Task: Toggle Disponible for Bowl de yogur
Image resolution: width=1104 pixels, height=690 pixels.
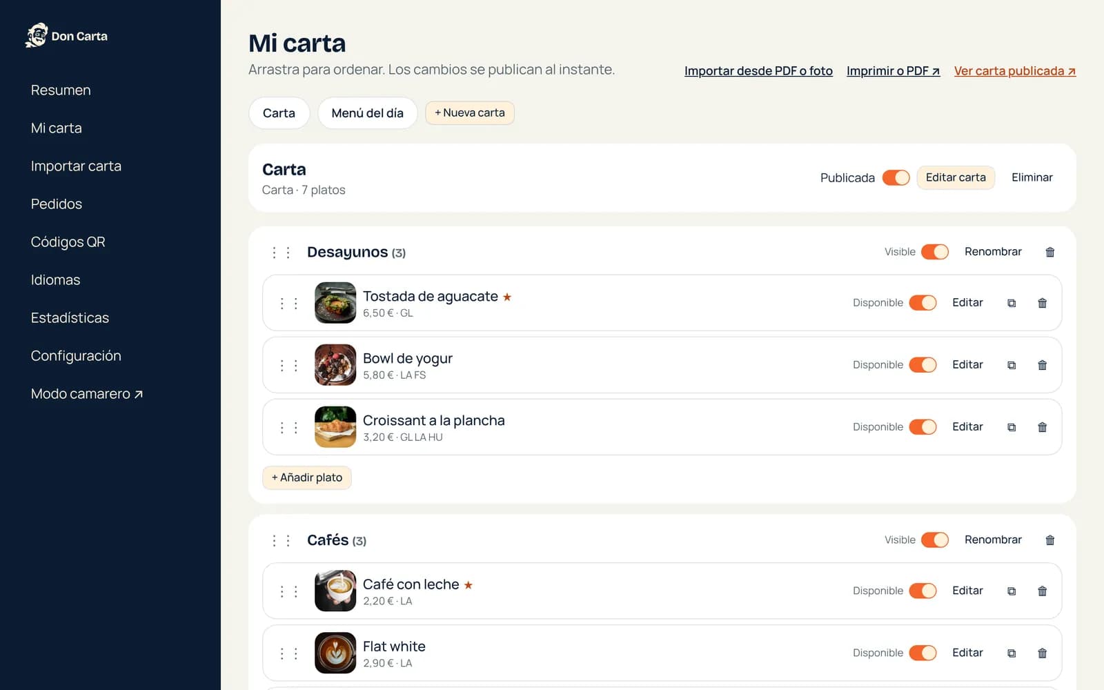Action: [x=923, y=365]
